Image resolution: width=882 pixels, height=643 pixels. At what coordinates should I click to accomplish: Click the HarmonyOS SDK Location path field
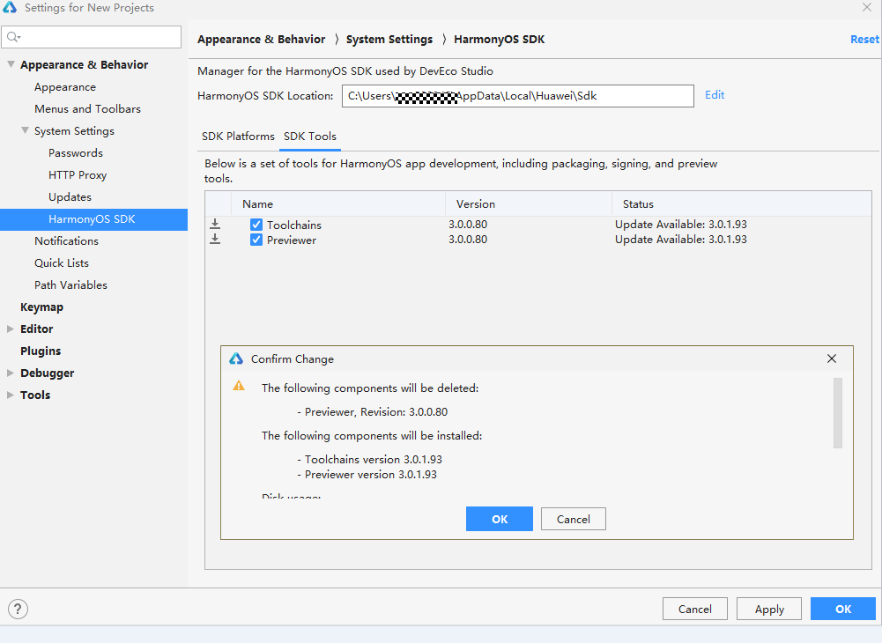518,96
